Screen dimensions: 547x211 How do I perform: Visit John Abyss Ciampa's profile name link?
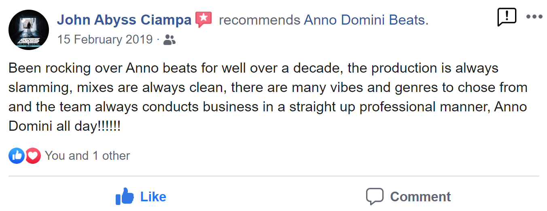pos(124,19)
